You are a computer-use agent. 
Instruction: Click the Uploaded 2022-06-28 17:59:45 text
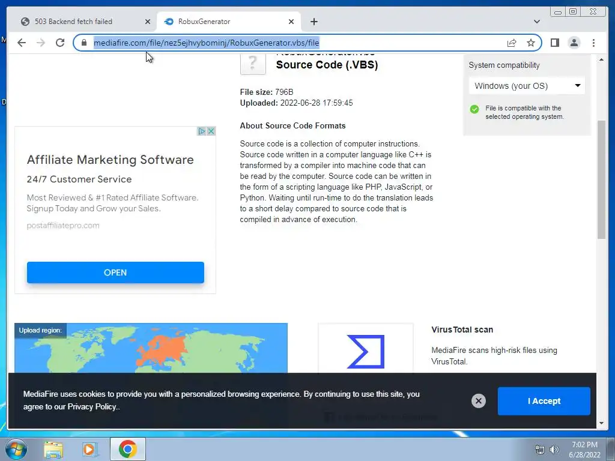296,103
